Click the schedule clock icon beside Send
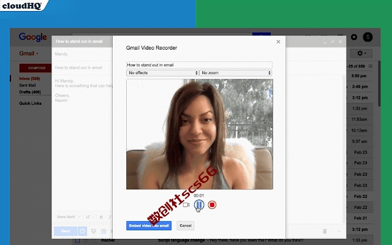 pyautogui.click(x=83, y=231)
